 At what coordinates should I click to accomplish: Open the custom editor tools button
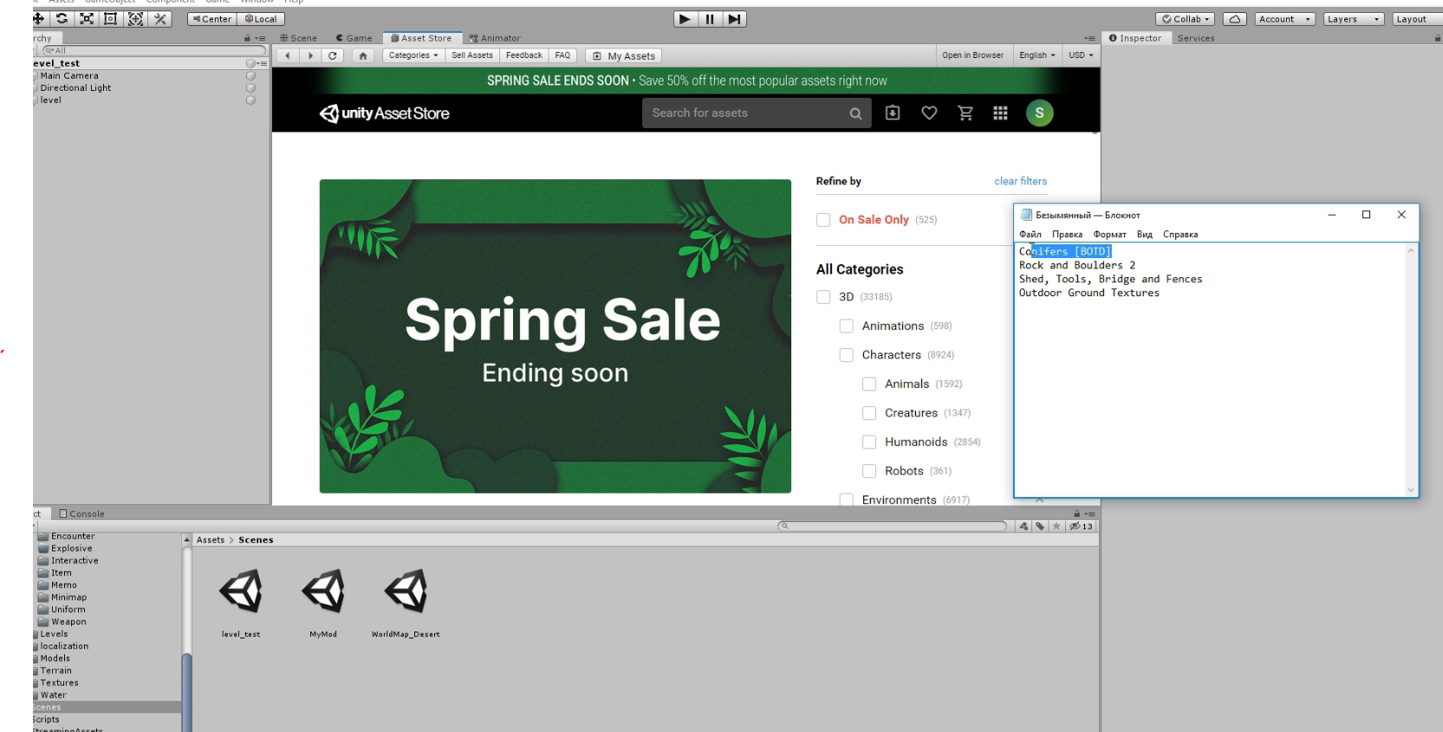click(x=160, y=19)
